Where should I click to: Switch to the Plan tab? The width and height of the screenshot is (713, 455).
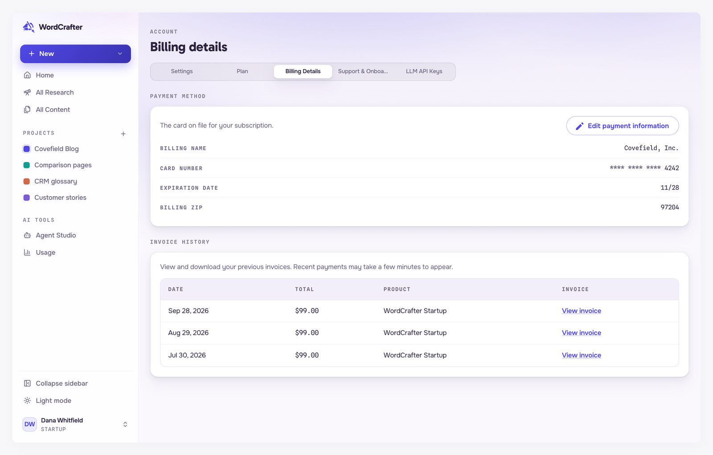tap(242, 71)
